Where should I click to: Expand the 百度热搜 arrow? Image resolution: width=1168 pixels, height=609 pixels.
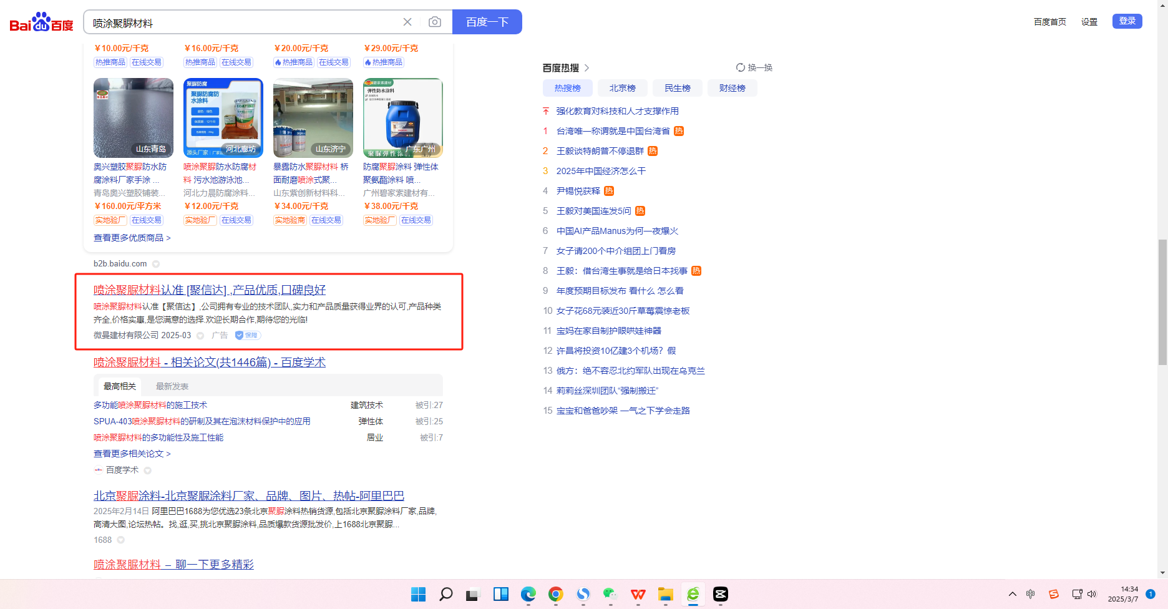coord(586,68)
